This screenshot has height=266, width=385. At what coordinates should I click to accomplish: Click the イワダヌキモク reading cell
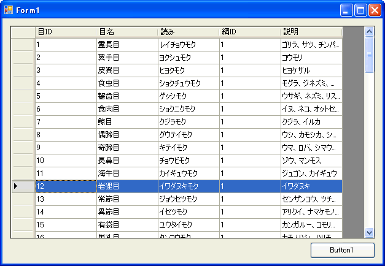coord(189,186)
